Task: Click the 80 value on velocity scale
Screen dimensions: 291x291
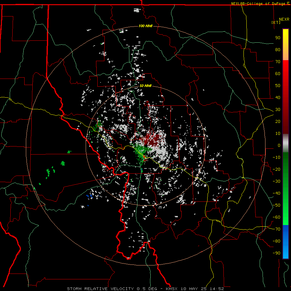Action: (278, 50)
